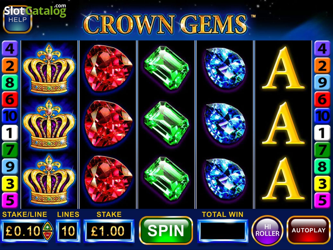Select yellow payline 3 marker on left
This screenshot has width=333, height=250.
click(x=10, y=183)
